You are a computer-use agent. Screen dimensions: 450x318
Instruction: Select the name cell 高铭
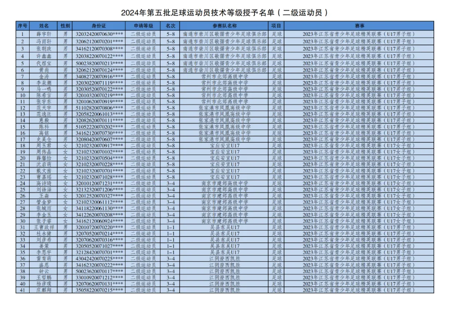pyautogui.click(x=44, y=133)
